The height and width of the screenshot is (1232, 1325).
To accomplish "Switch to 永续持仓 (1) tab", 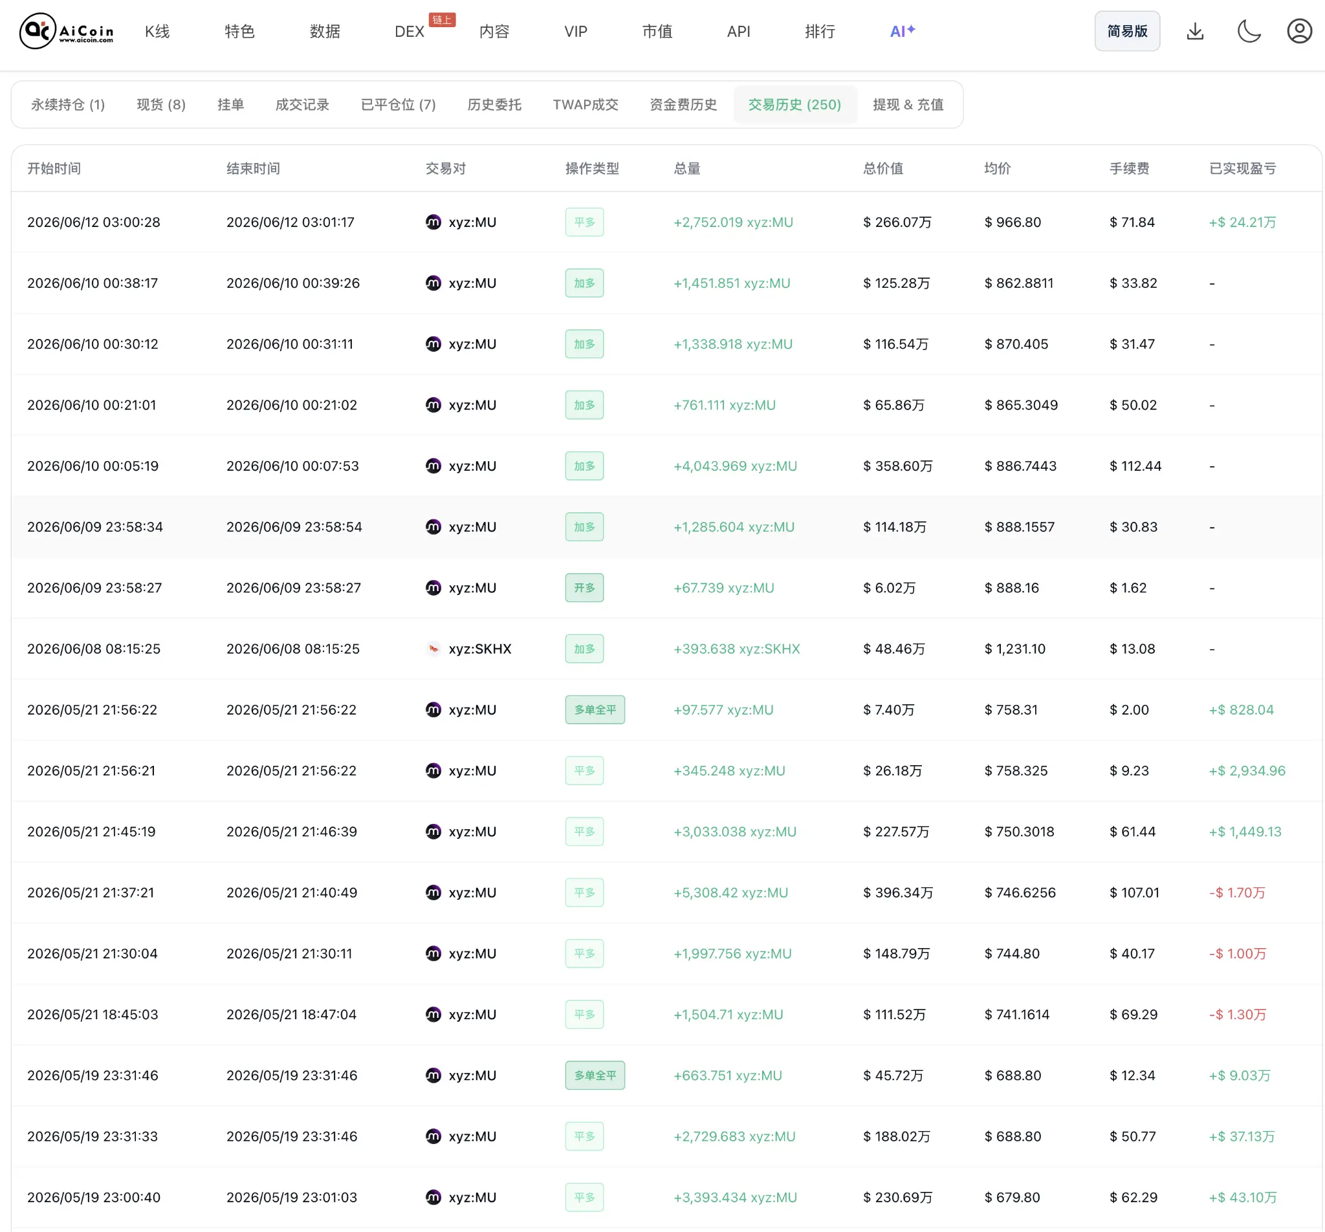I will [68, 105].
